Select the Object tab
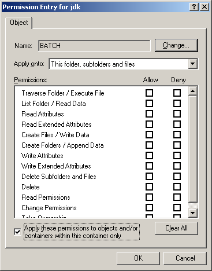This screenshot has width=212, height=271. coord(18,23)
